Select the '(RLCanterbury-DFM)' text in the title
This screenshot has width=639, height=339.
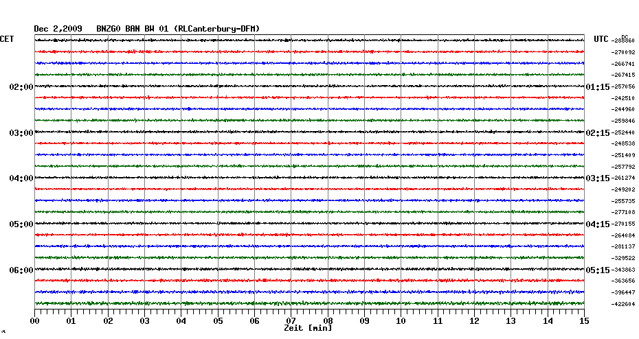pyautogui.click(x=217, y=28)
